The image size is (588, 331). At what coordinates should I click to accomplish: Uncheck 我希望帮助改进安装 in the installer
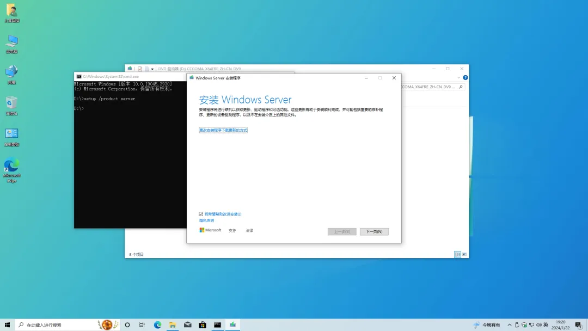click(200, 213)
